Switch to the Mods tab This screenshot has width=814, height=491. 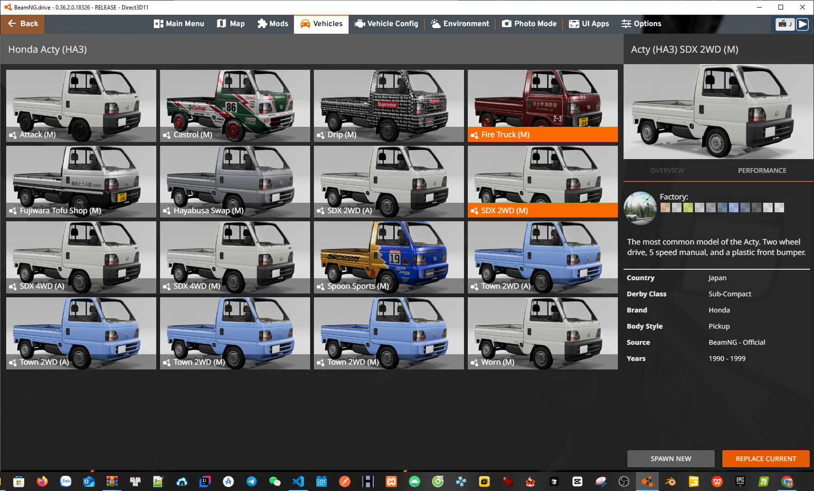pyautogui.click(x=273, y=24)
